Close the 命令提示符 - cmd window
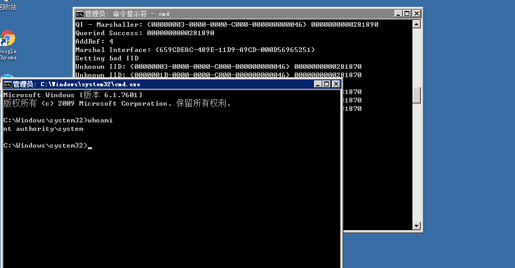The image size is (515, 268). point(416,14)
